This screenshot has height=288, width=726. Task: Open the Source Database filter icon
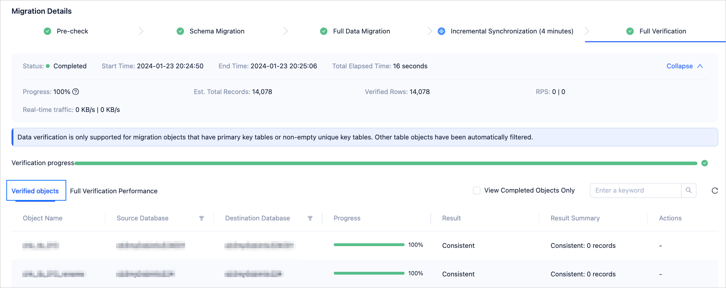[x=202, y=218]
